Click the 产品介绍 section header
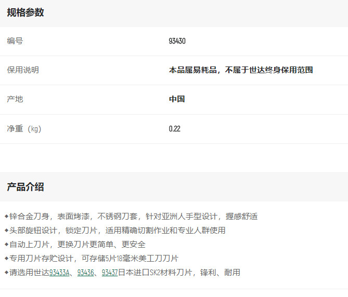348x297 pixels. [25, 187]
